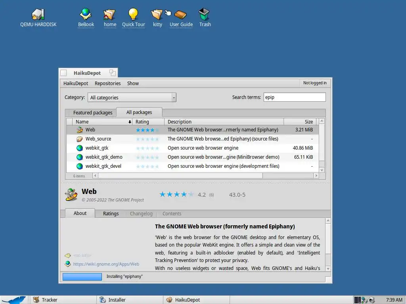Open the Category dropdown All categories

click(x=132, y=97)
